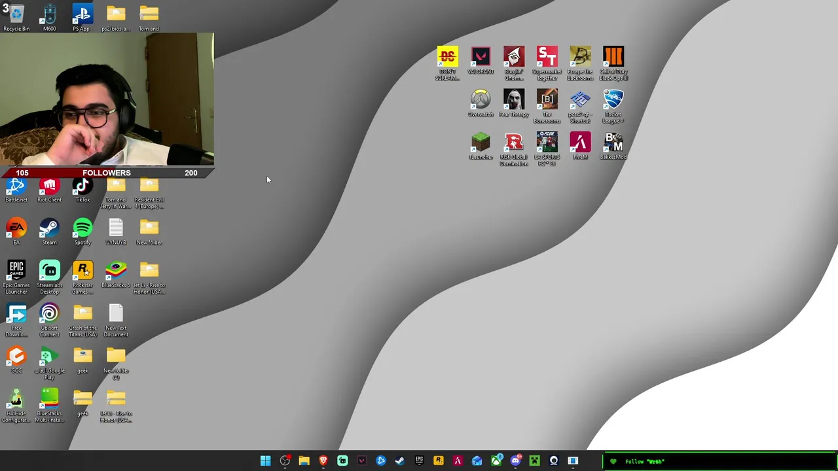Image resolution: width=838 pixels, height=471 pixels.
Task: Launch the EA app desktop shortcut
Action: 16,232
